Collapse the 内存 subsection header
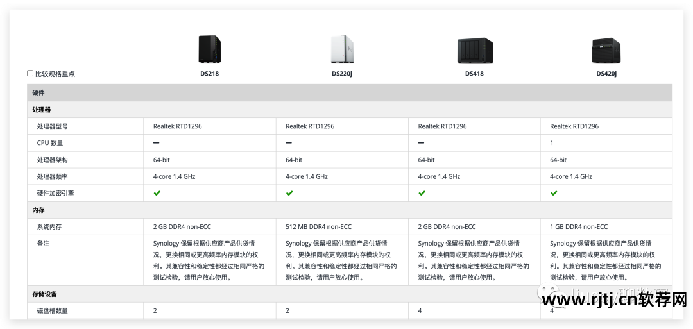 [x=38, y=210]
